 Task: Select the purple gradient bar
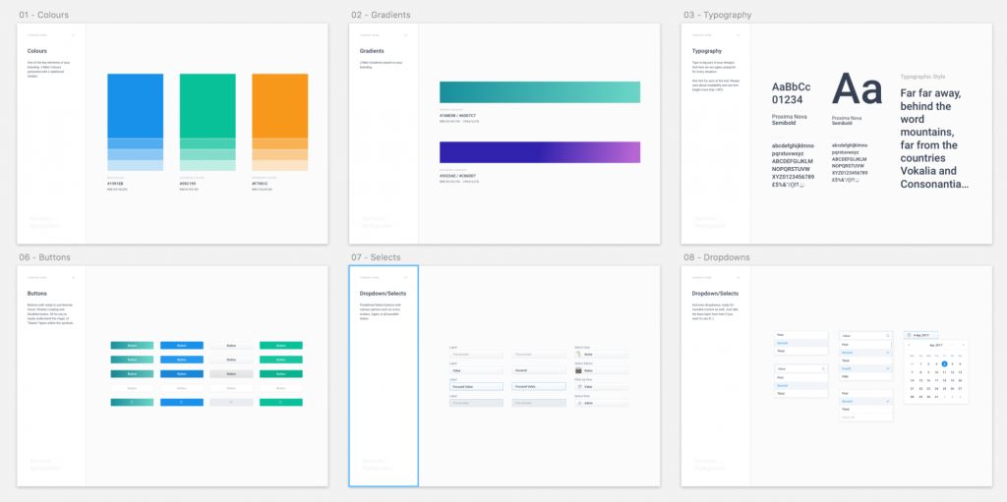[540, 152]
